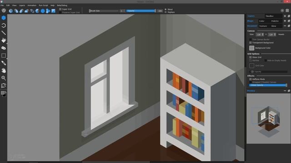Image resolution: width=291 pixels, height=163 pixels.
Task: Open the Background Color swatch
Action: click(251, 48)
